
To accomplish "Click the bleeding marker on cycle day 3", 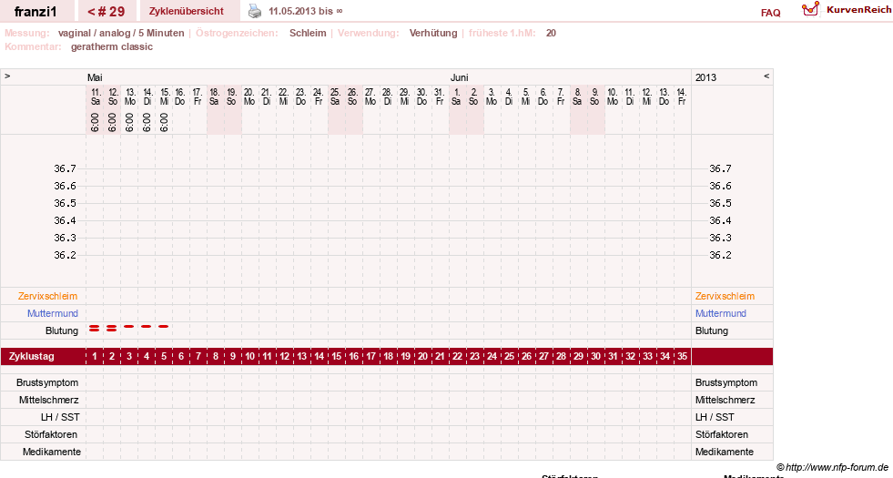I will [x=129, y=327].
